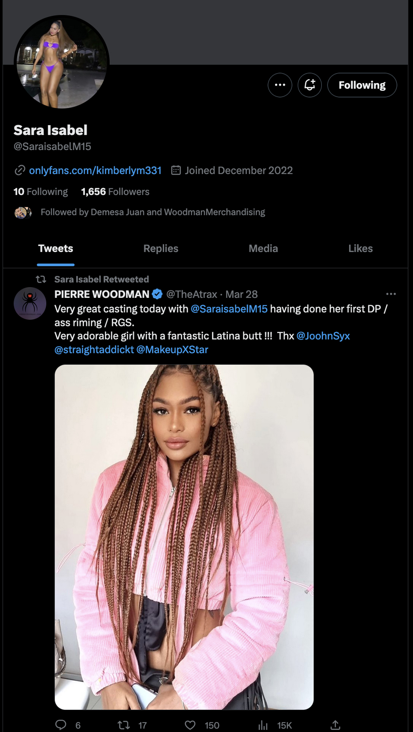The image size is (413, 732).
Task: Click the @JoohnSyx mention link
Action: (323, 336)
